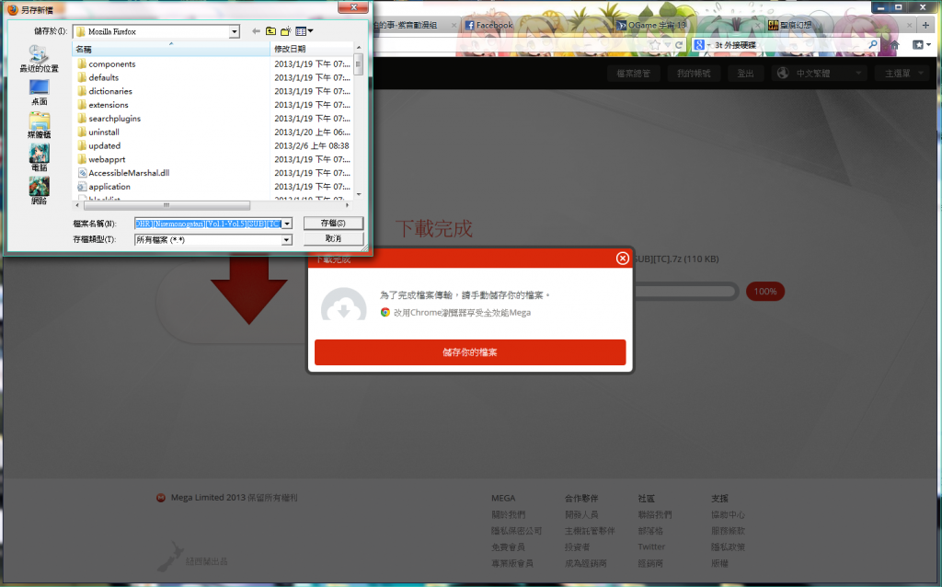Go to Recent Places in sidebar

pyautogui.click(x=39, y=59)
